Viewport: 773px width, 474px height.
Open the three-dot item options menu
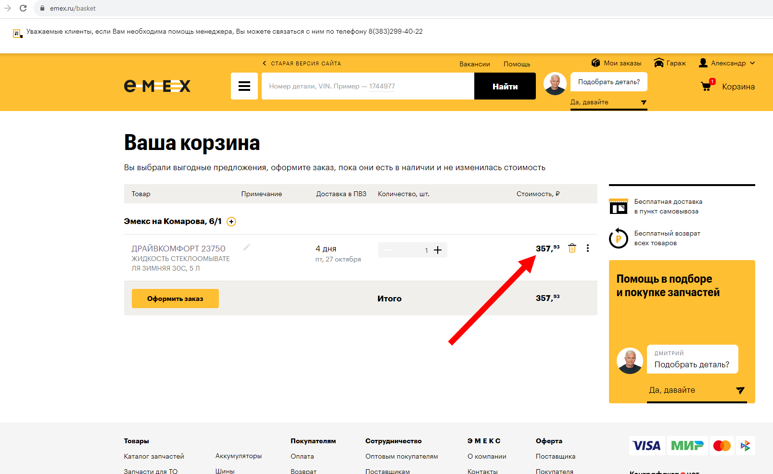tap(587, 248)
